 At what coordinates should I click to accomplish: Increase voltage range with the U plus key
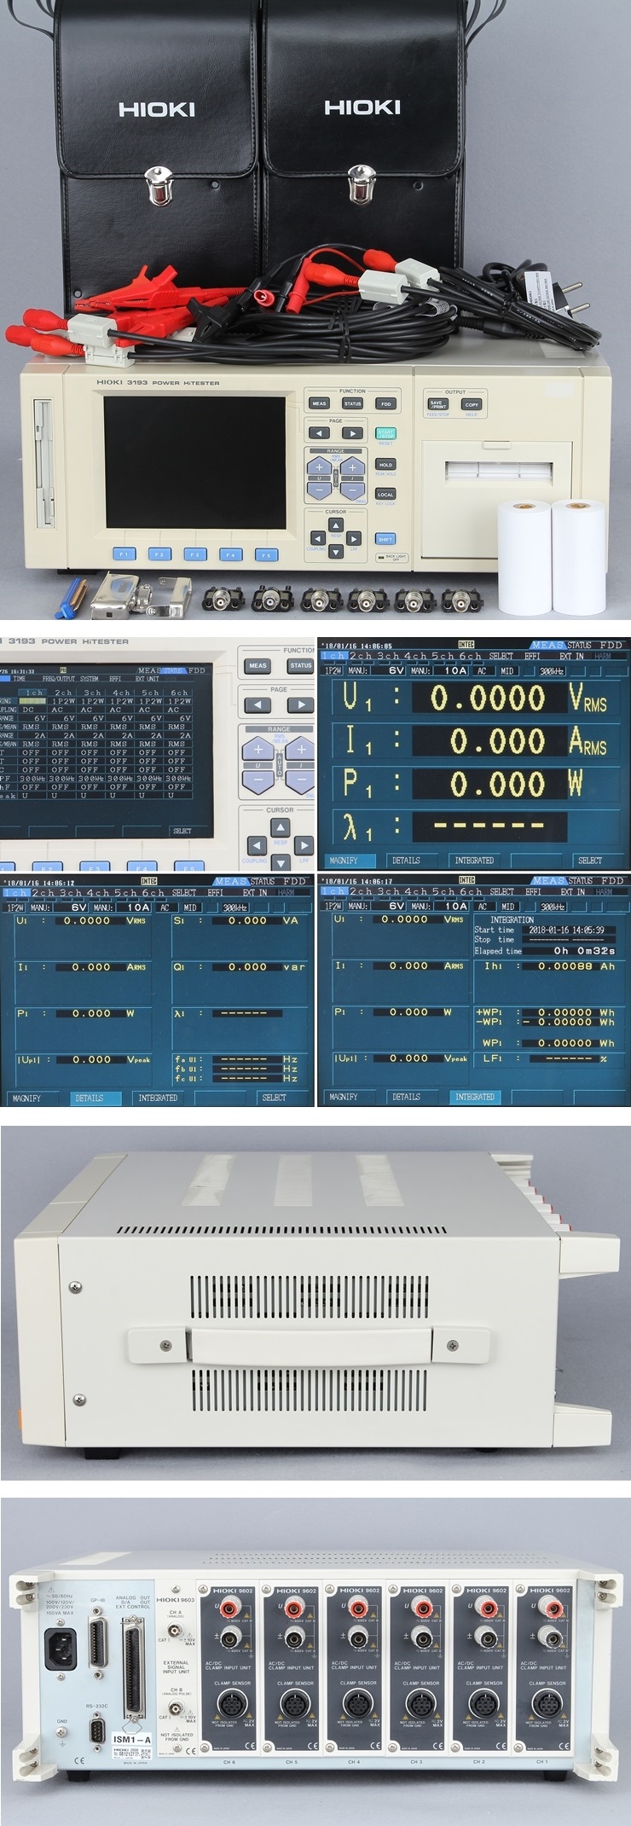coord(319,467)
